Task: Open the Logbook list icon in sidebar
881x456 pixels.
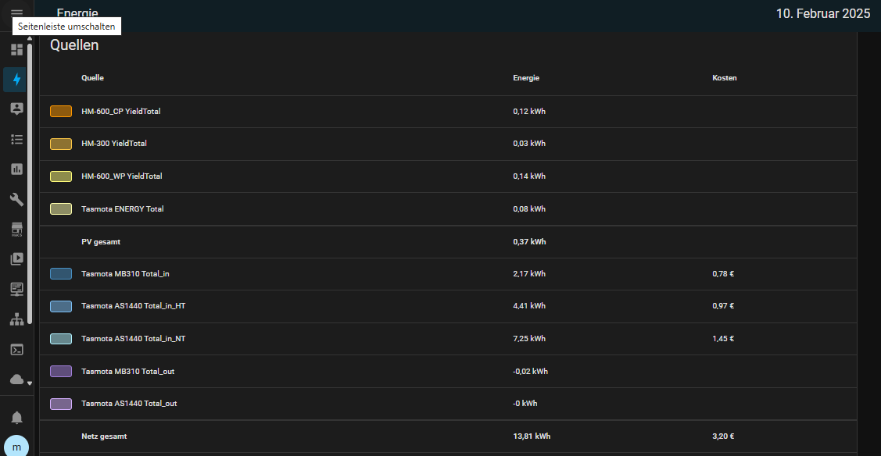Action: pos(16,139)
